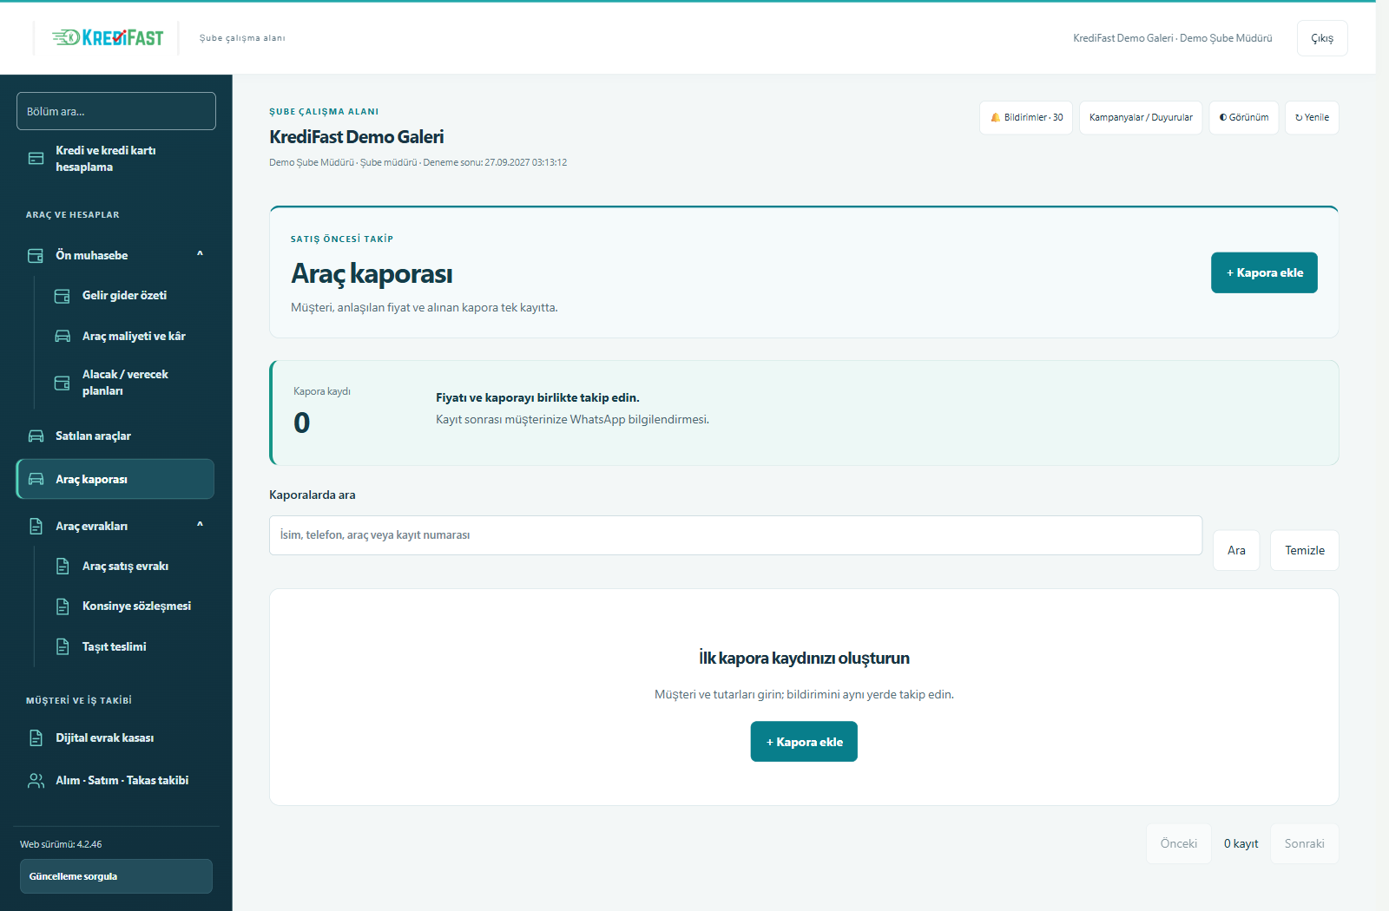Screen dimensions: 1389x911
Task: Click the Araç evrakları document icon
Action: pos(36,526)
